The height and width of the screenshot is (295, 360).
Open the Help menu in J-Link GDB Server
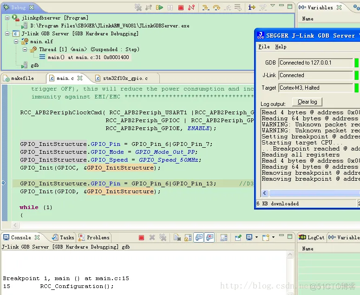(x=281, y=47)
